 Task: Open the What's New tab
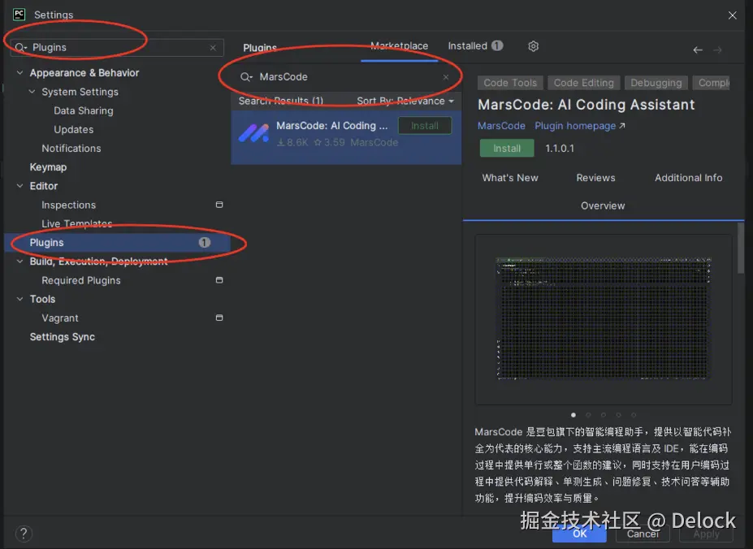click(510, 178)
